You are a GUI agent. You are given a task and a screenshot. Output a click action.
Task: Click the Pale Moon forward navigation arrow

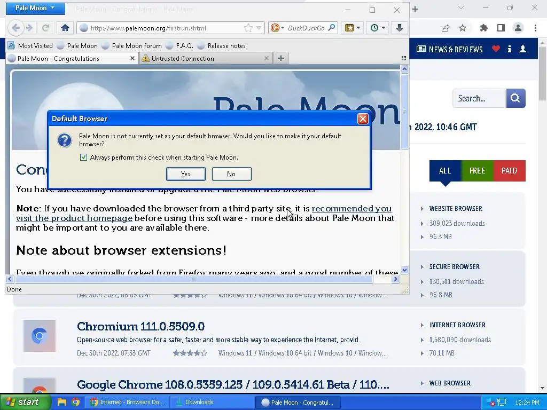pyautogui.click(x=29, y=28)
